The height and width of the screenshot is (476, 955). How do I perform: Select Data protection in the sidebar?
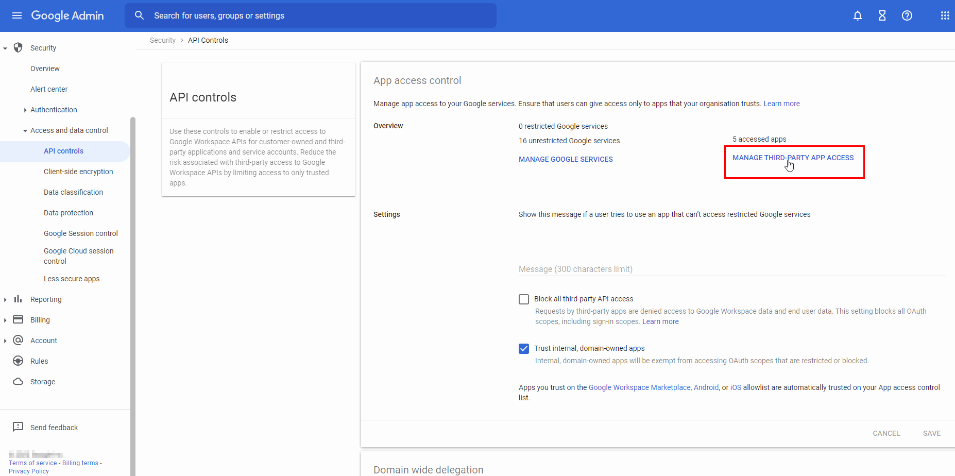pos(69,213)
